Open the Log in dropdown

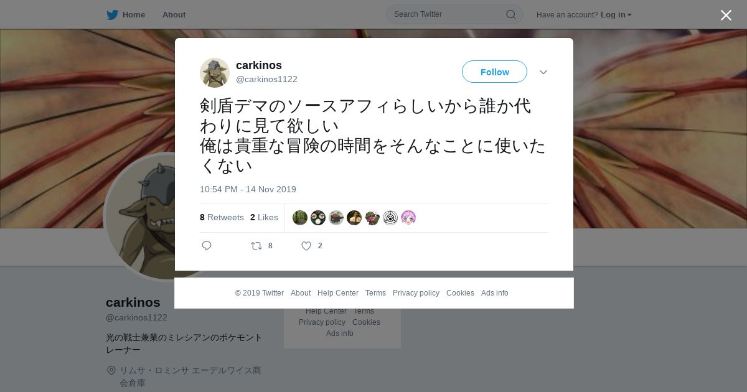click(616, 15)
